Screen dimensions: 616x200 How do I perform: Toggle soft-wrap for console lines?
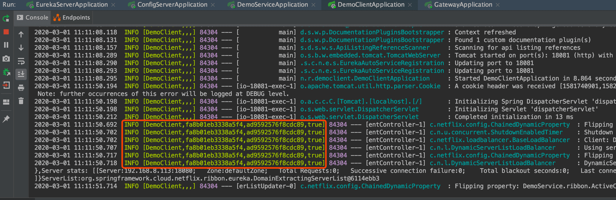[21, 61]
